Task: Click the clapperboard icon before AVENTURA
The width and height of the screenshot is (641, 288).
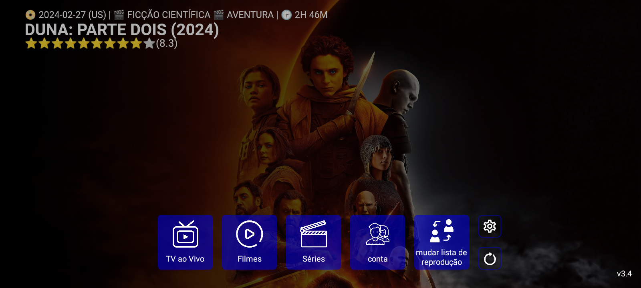Action: [219, 15]
